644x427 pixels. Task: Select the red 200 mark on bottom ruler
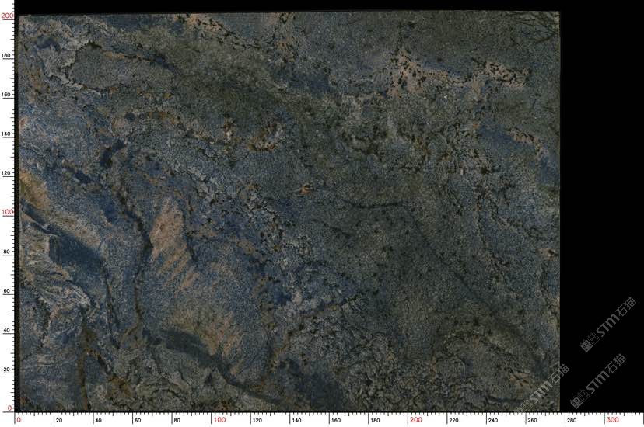pyautogui.click(x=415, y=420)
